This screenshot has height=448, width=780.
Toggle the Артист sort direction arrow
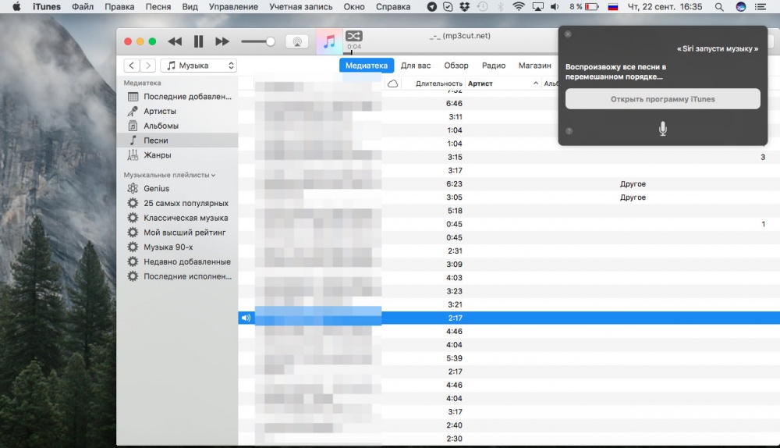[535, 84]
